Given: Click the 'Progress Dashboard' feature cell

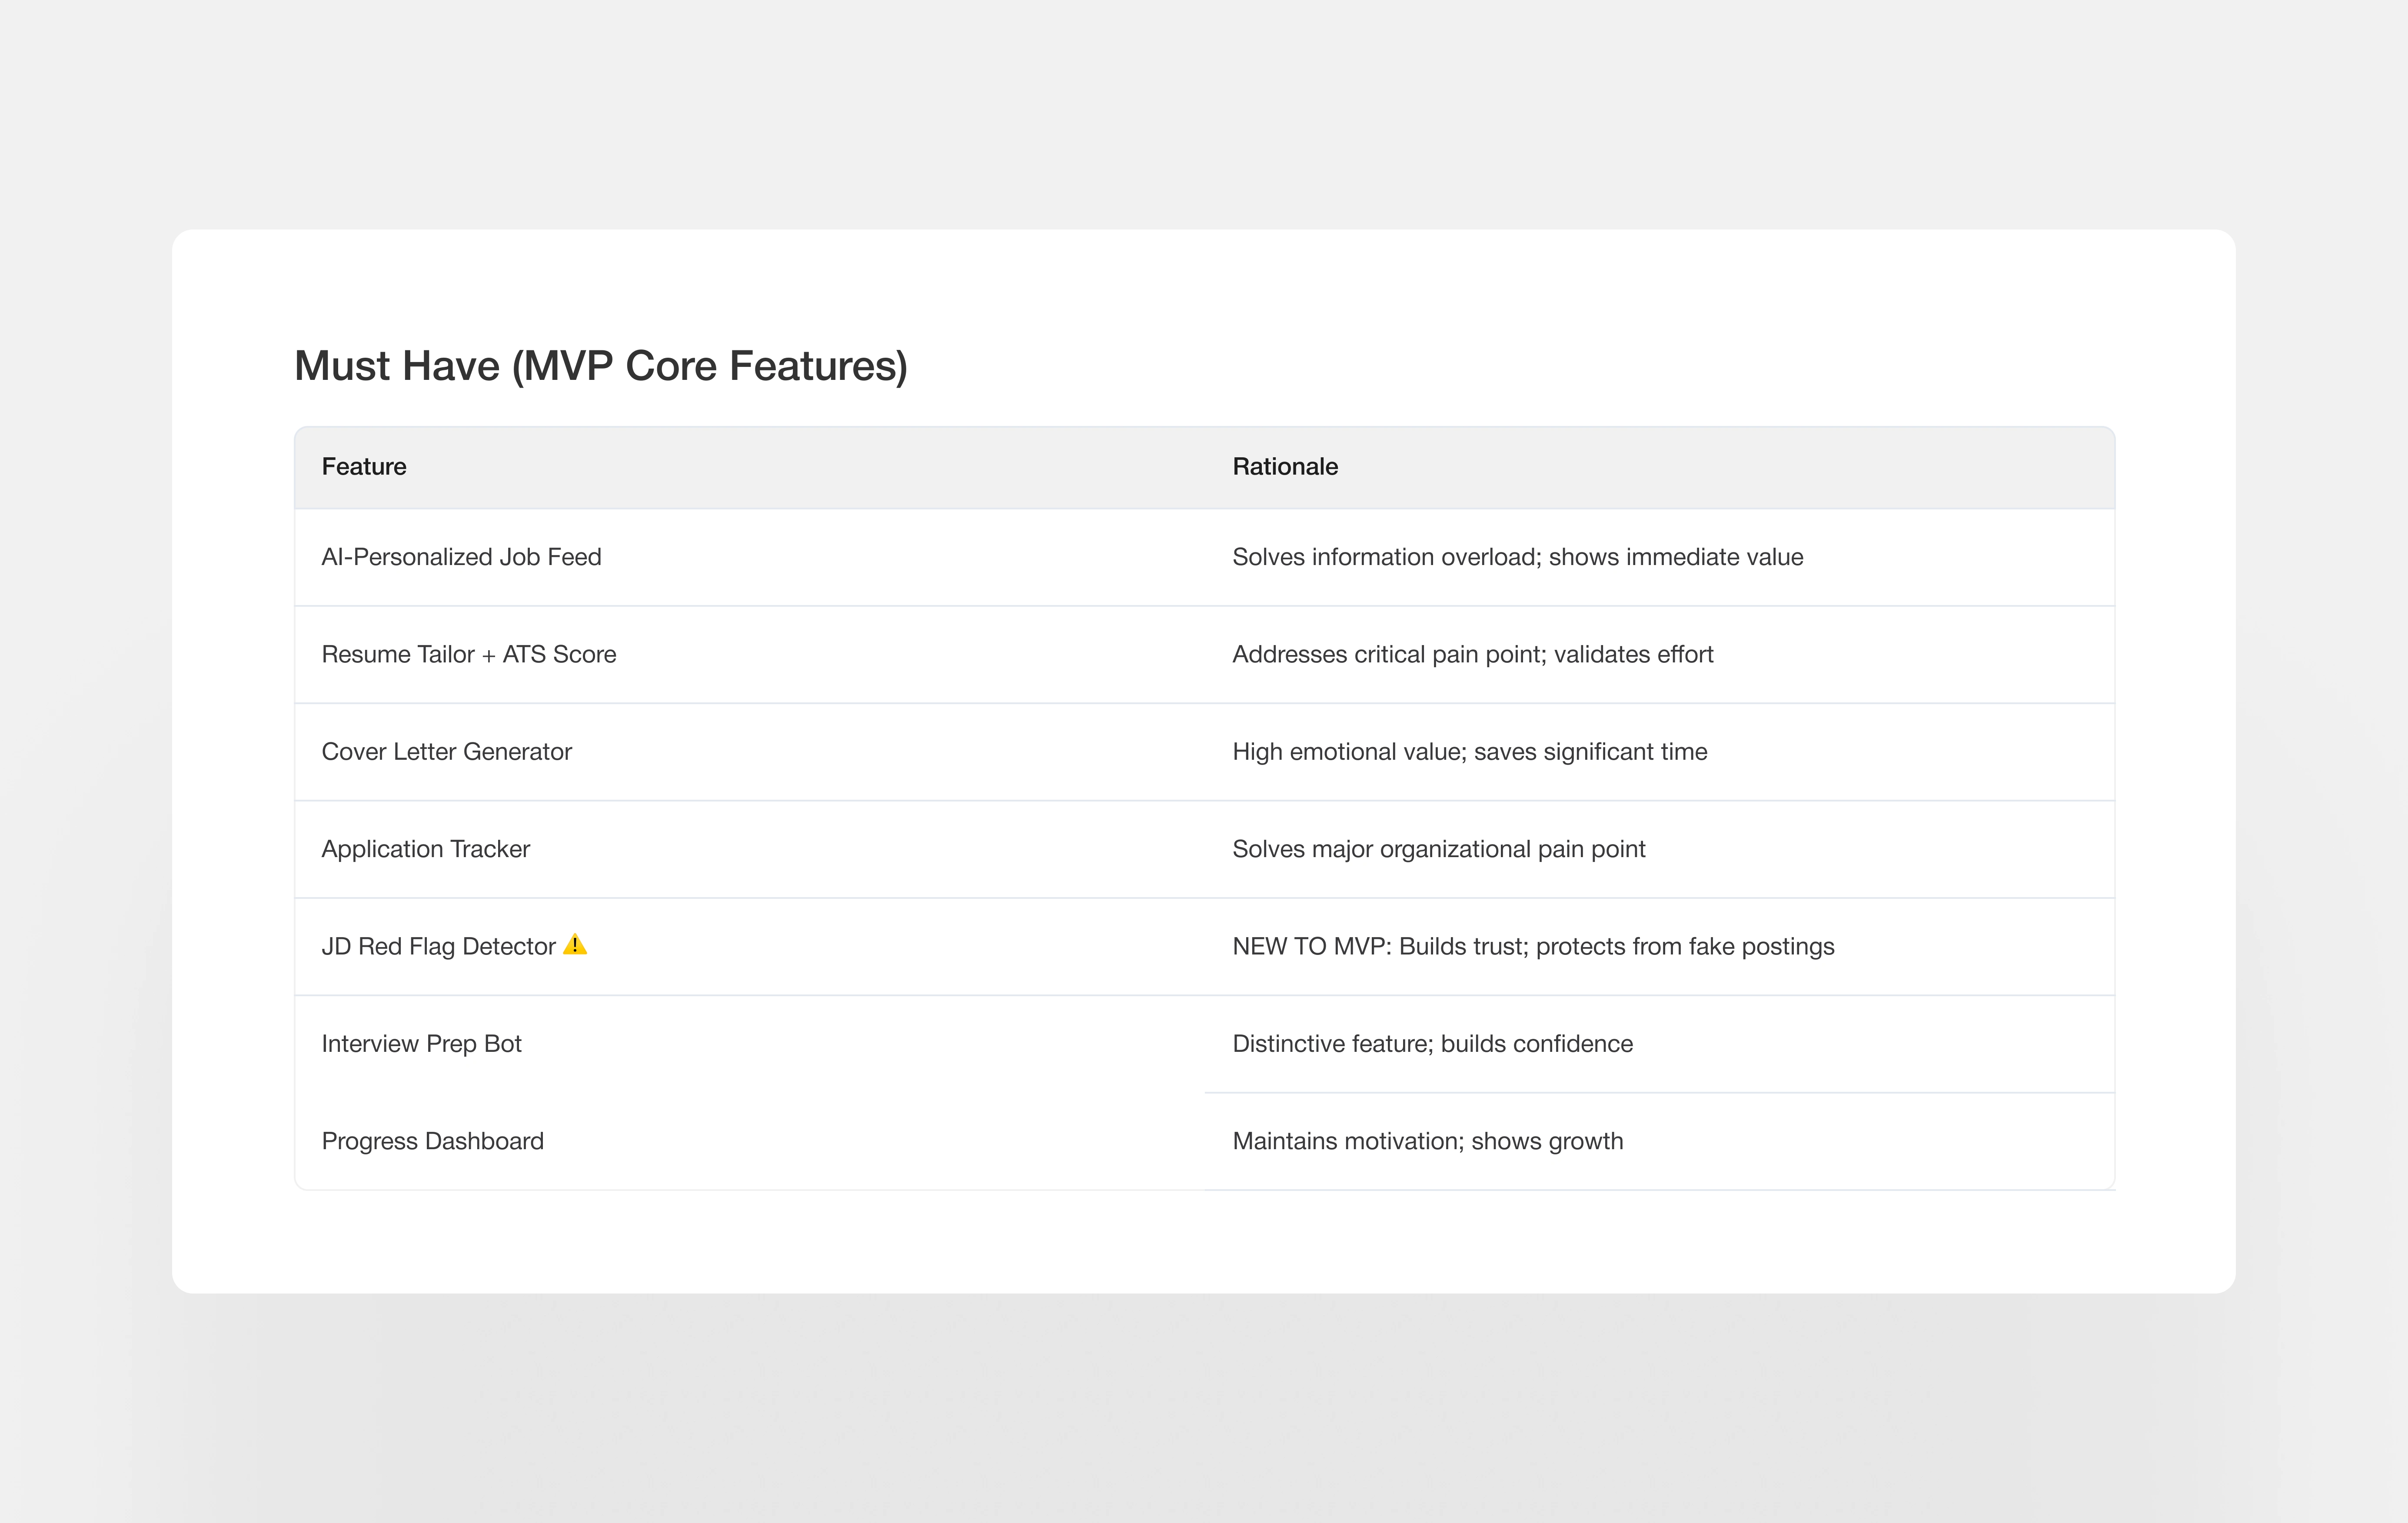Looking at the screenshot, I should (x=432, y=1141).
